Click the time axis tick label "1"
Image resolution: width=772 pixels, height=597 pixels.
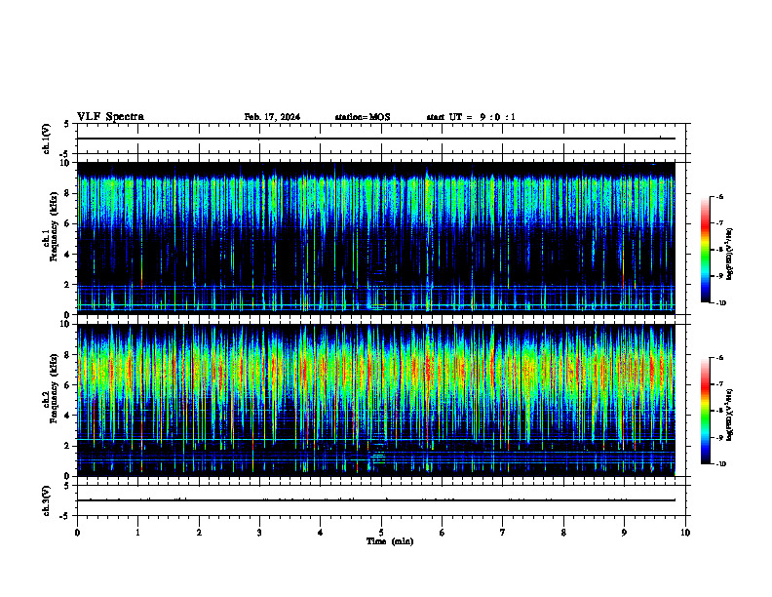click(x=137, y=533)
